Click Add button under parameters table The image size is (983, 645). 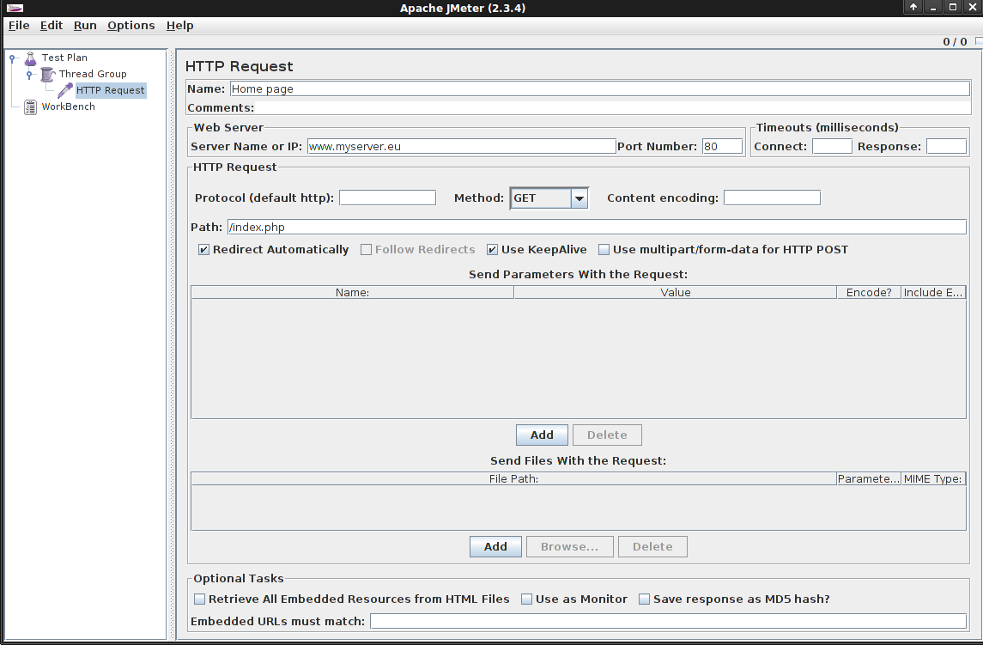[x=543, y=435]
